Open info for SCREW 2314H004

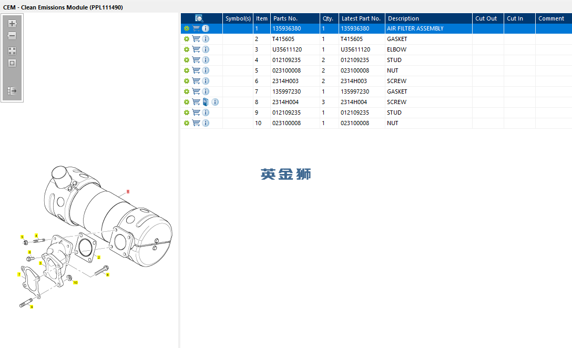(x=215, y=102)
